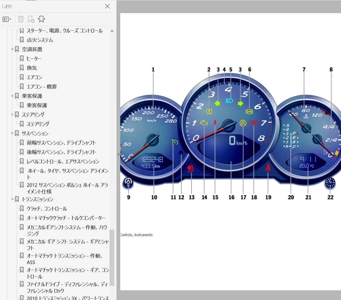
Task: Open オートマチッククラッチ - トルクコンバーター bookmark
Action: coord(66,218)
